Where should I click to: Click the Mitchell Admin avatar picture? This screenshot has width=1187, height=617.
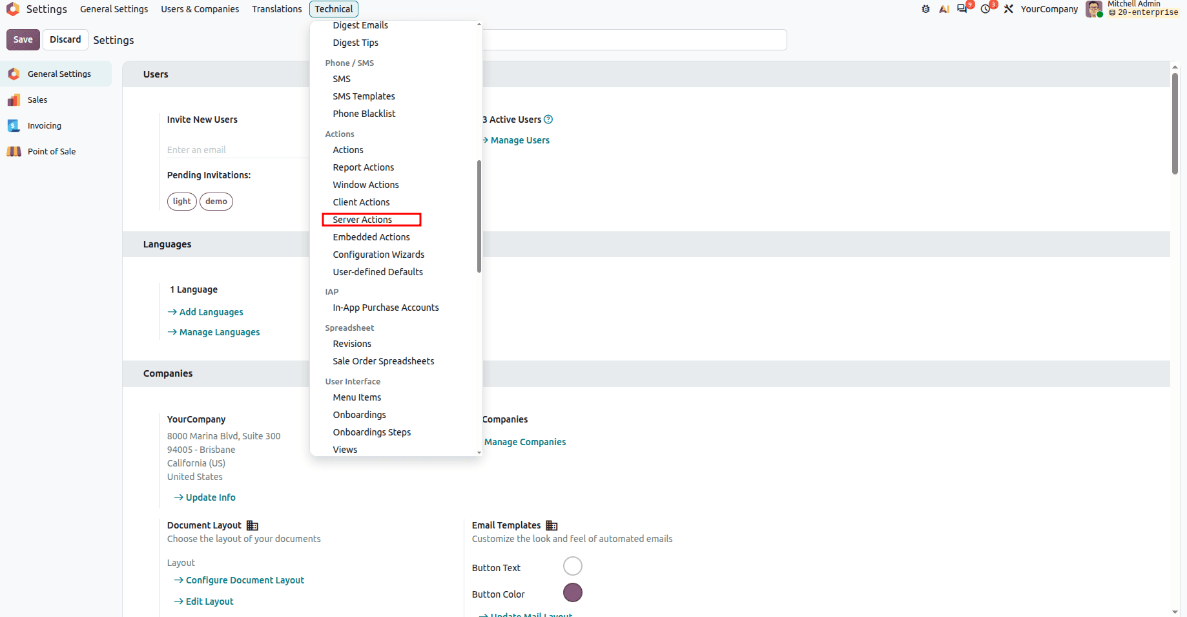tap(1094, 9)
